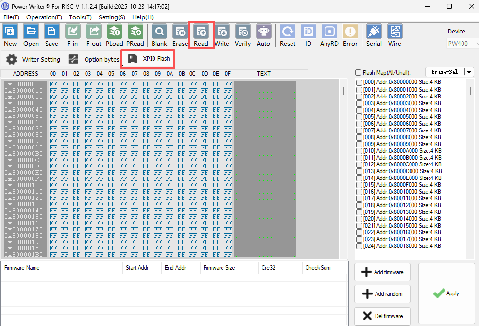Expand the Device PW400 dropdown
This screenshot has width=479, height=326.
(462, 44)
